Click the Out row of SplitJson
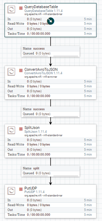The image size is (102, 221). pos(50,150)
